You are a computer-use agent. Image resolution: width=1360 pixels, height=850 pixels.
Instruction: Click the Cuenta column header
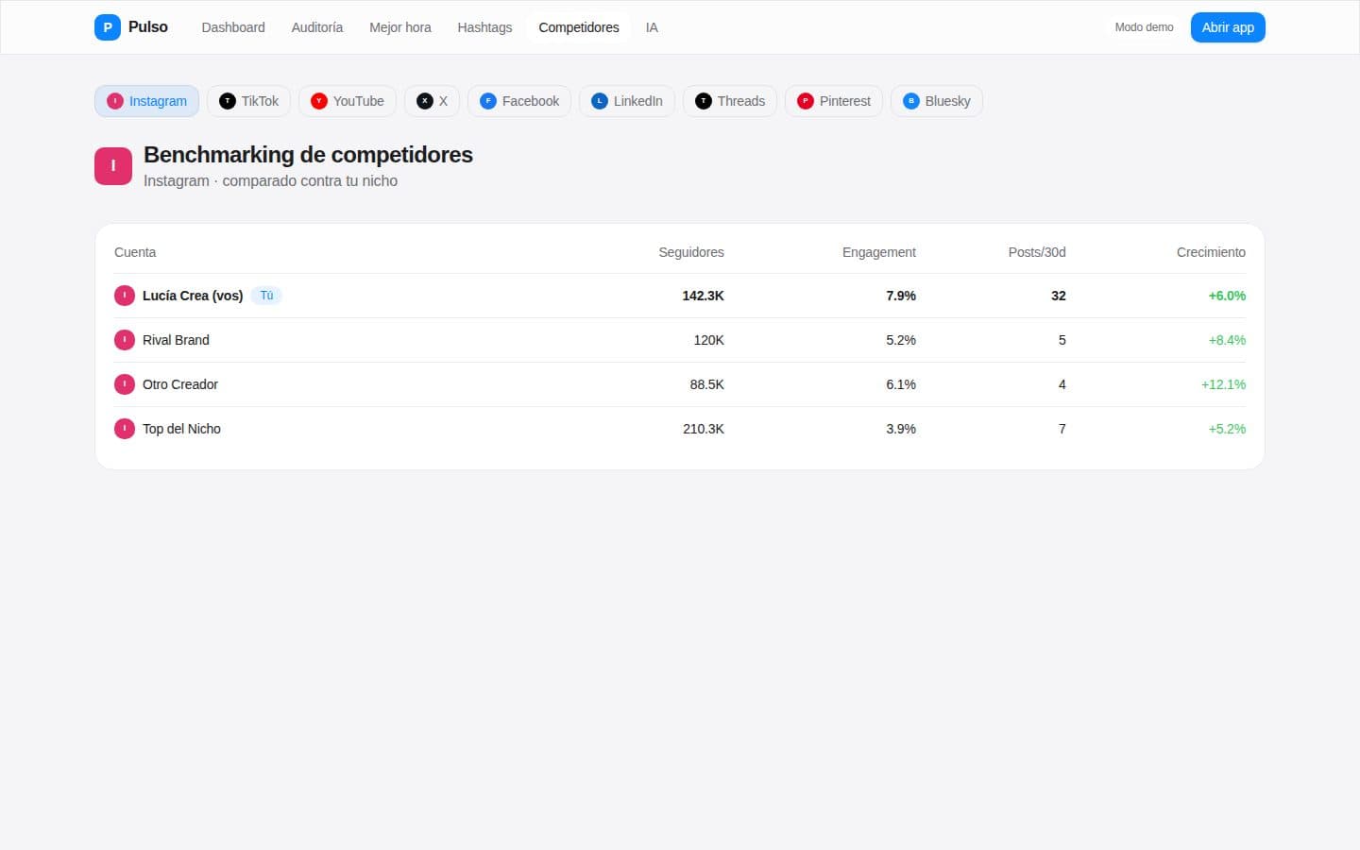135,252
